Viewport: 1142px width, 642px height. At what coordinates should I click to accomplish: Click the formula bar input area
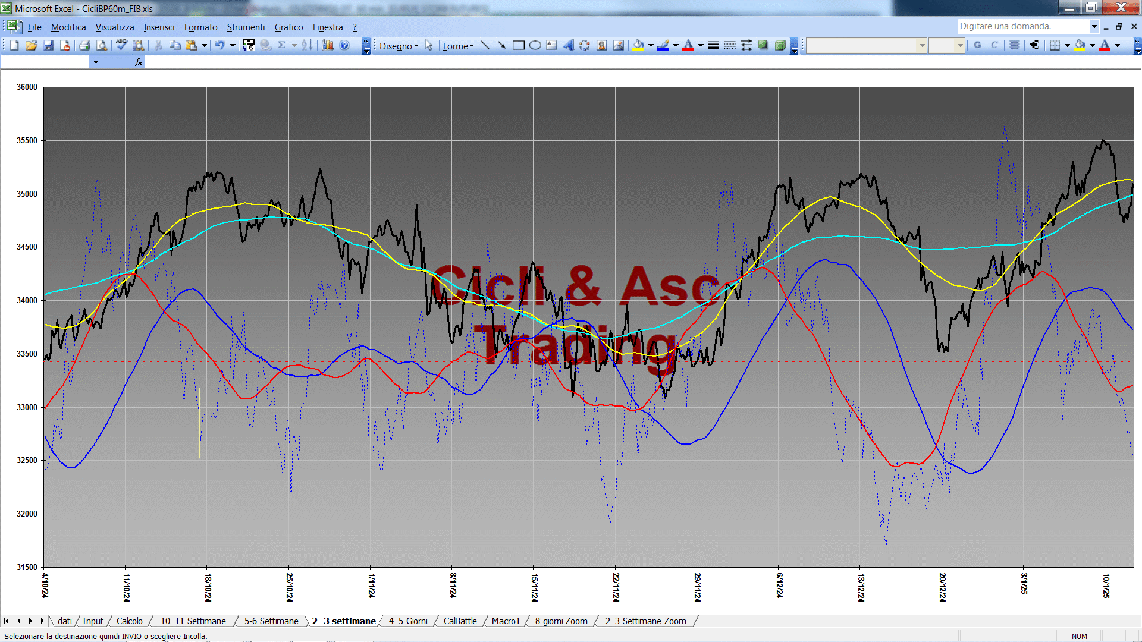(x=642, y=62)
